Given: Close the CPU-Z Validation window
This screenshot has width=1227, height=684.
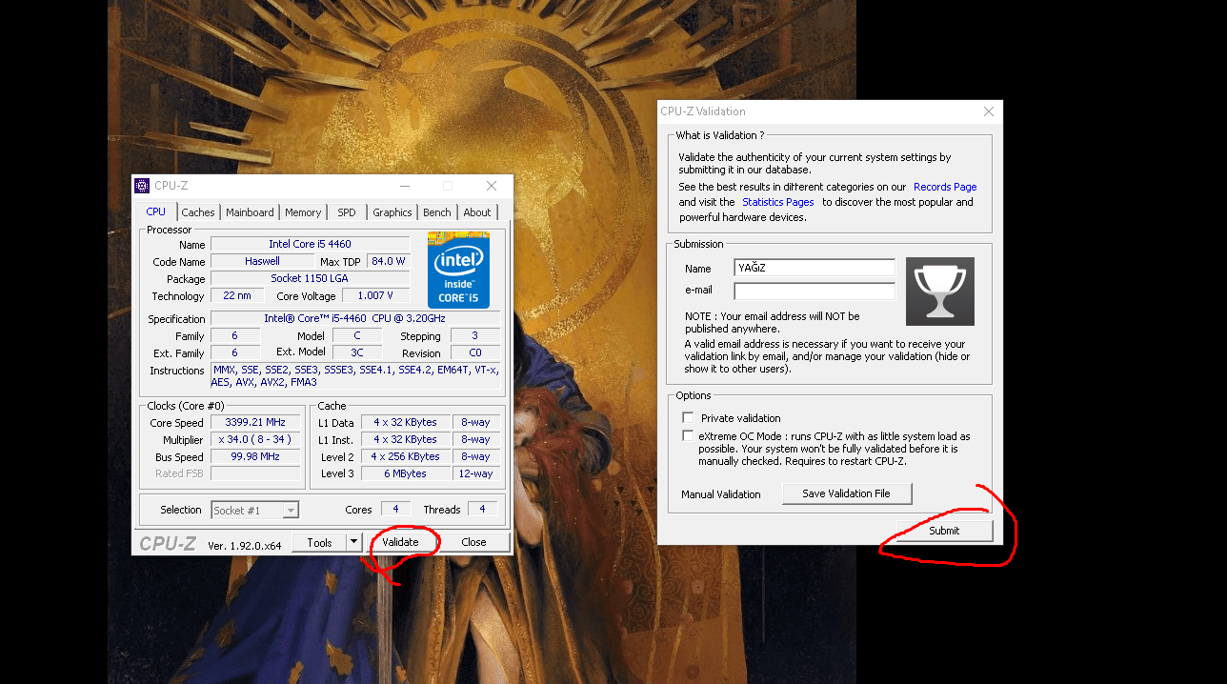Looking at the screenshot, I should point(988,111).
